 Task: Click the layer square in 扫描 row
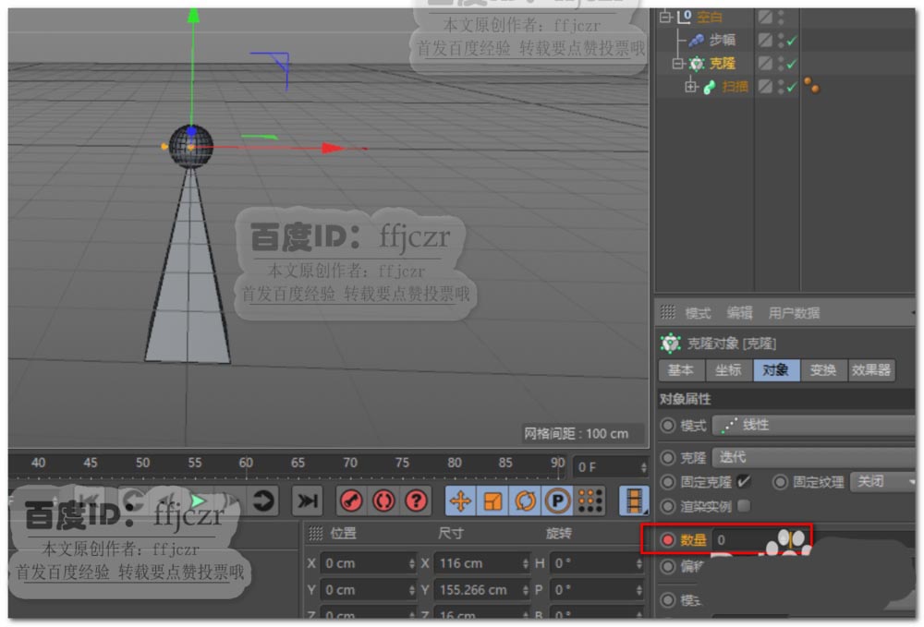tap(765, 87)
